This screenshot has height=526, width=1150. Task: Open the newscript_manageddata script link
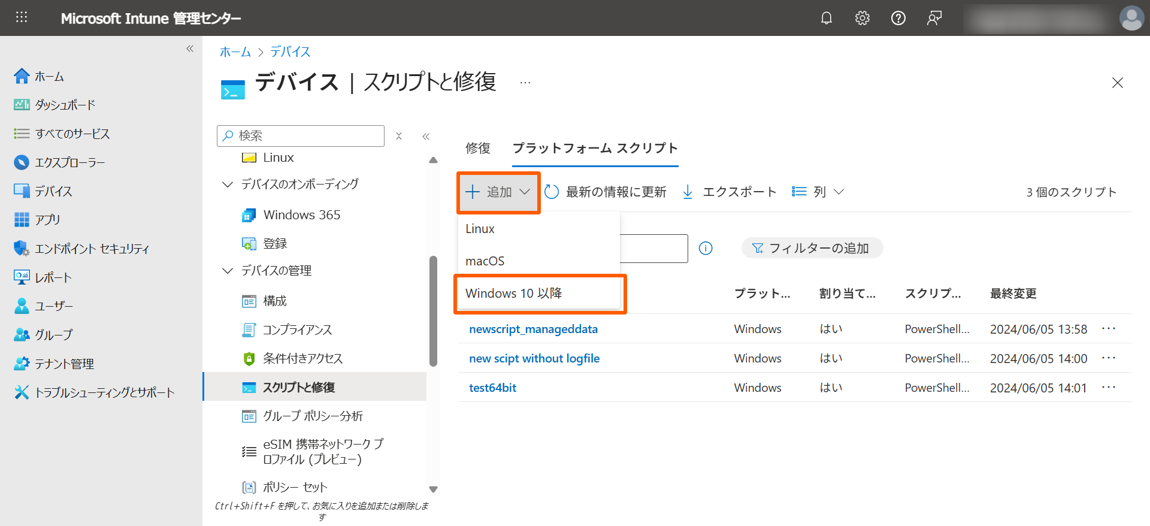point(533,329)
